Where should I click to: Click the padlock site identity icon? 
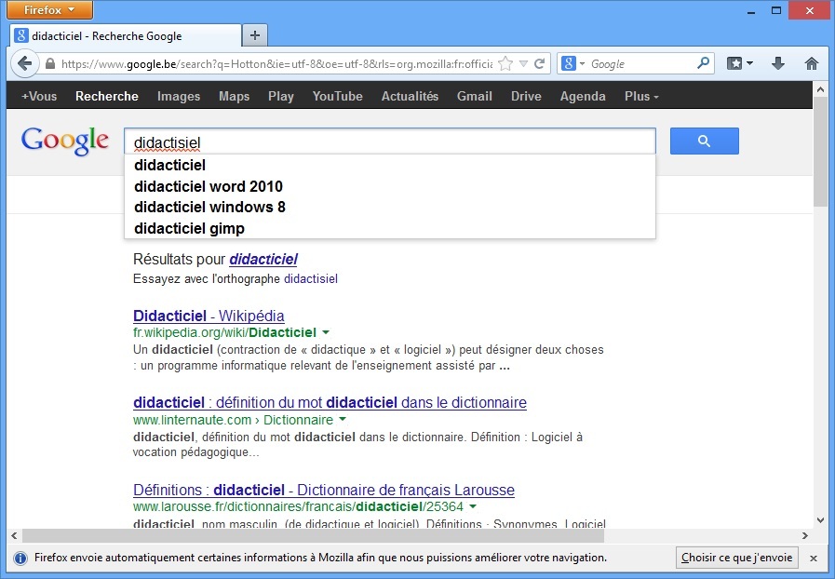tap(50, 64)
